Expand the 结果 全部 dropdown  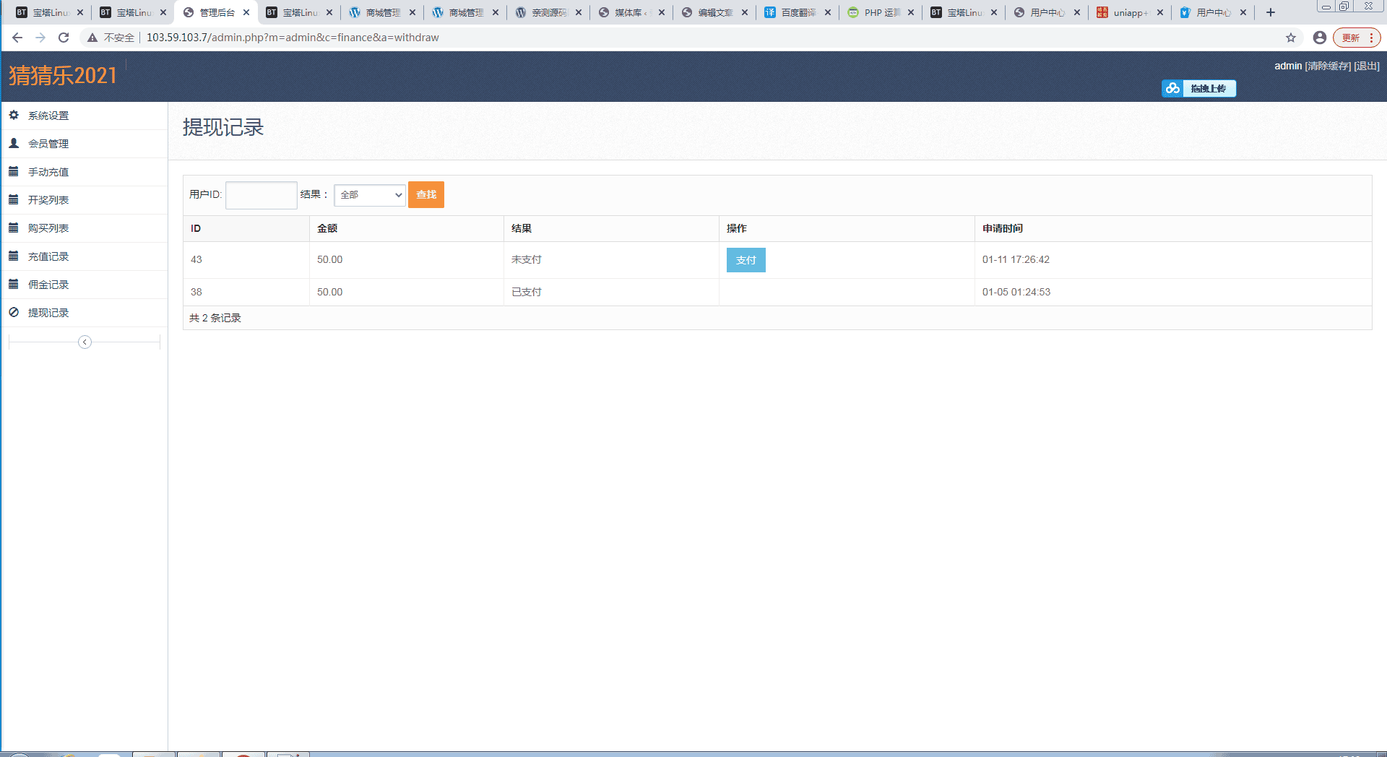[370, 194]
